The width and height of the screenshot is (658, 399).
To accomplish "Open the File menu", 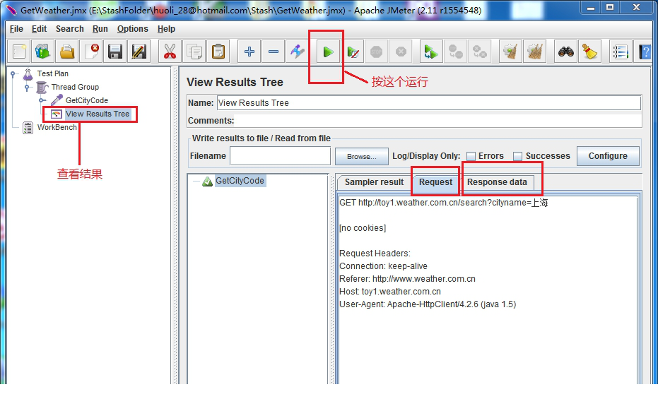I will tap(16, 29).
